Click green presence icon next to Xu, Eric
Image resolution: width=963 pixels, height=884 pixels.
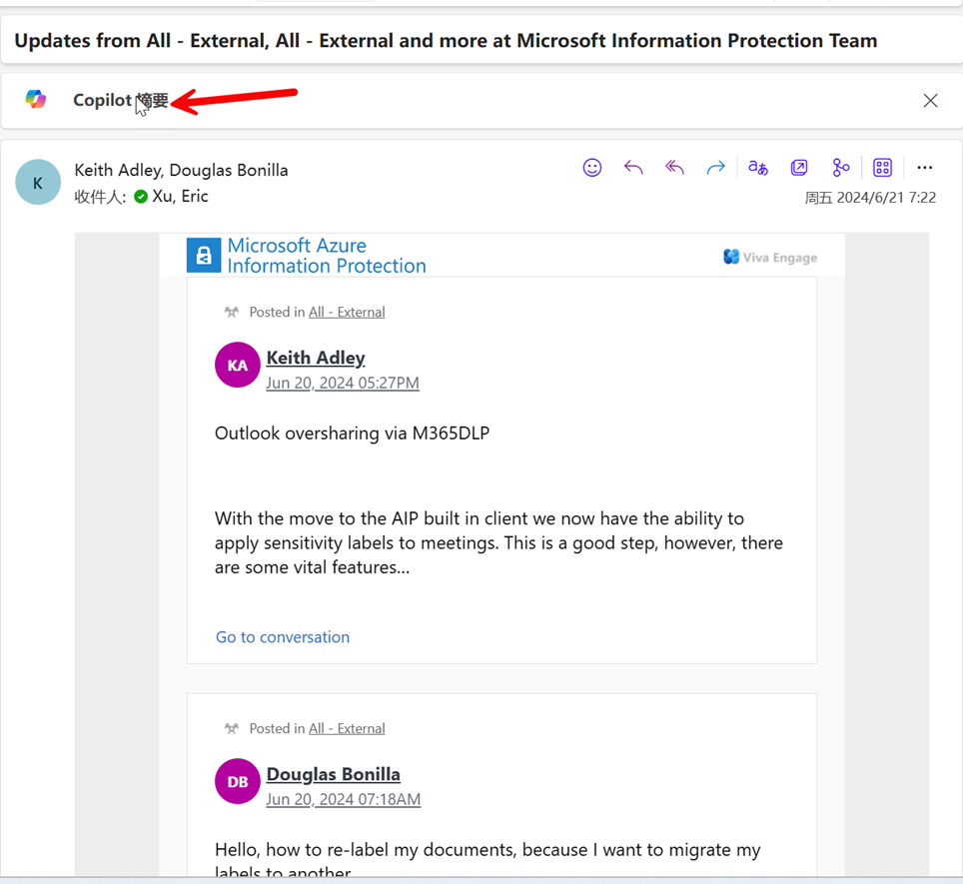[x=141, y=197]
